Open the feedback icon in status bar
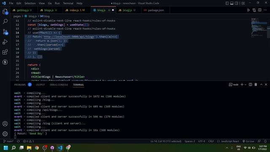270x152 pixels. [259, 141]
